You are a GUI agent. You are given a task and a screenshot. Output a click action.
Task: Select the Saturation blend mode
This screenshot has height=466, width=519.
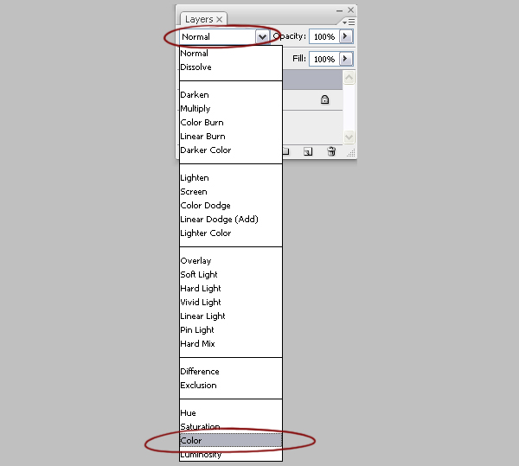pyautogui.click(x=231, y=426)
